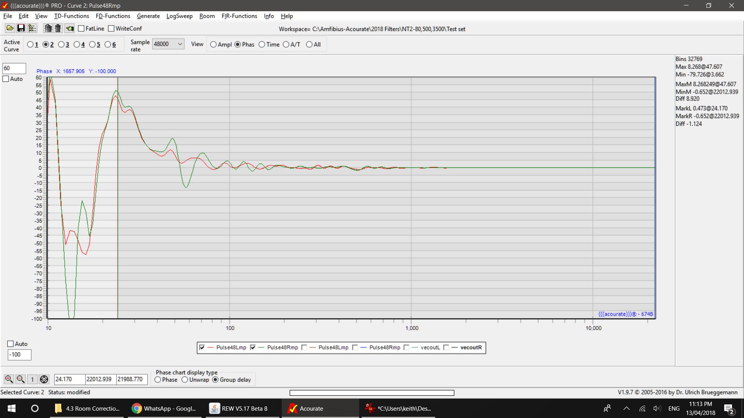The height and width of the screenshot is (418, 744).
Task: Click the '1' reset zoom button
Action: coord(32,379)
